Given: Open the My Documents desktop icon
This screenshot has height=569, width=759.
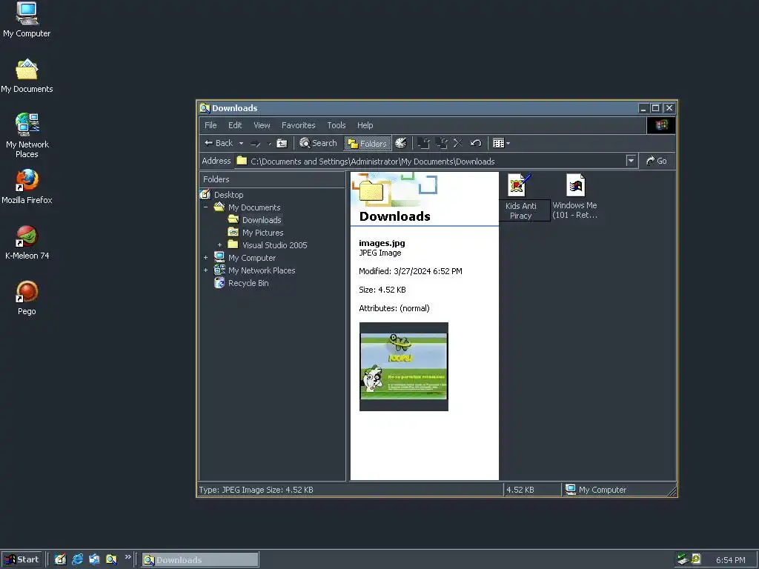Looking at the screenshot, I should pyautogui.click(x=27, y=76).
